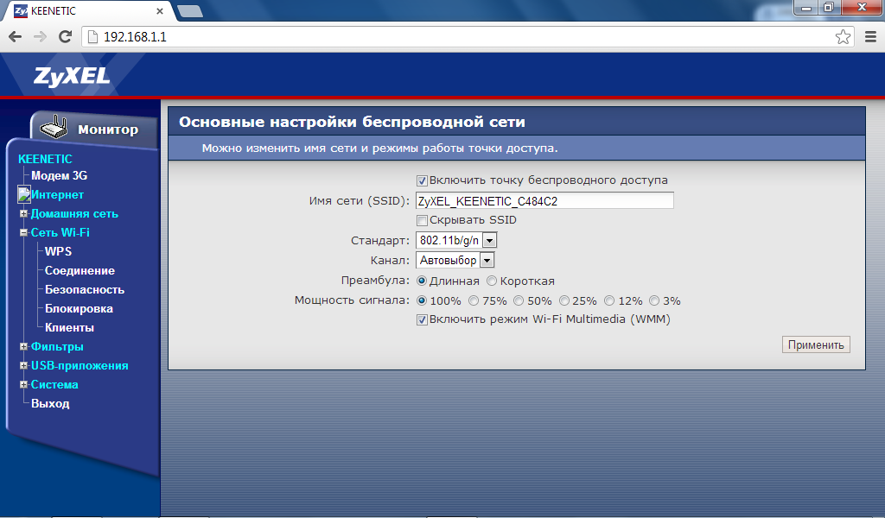The width and height of the screenshot is (885, 518).
Task: Open the Блокировка page
Action: click(79, 309)
